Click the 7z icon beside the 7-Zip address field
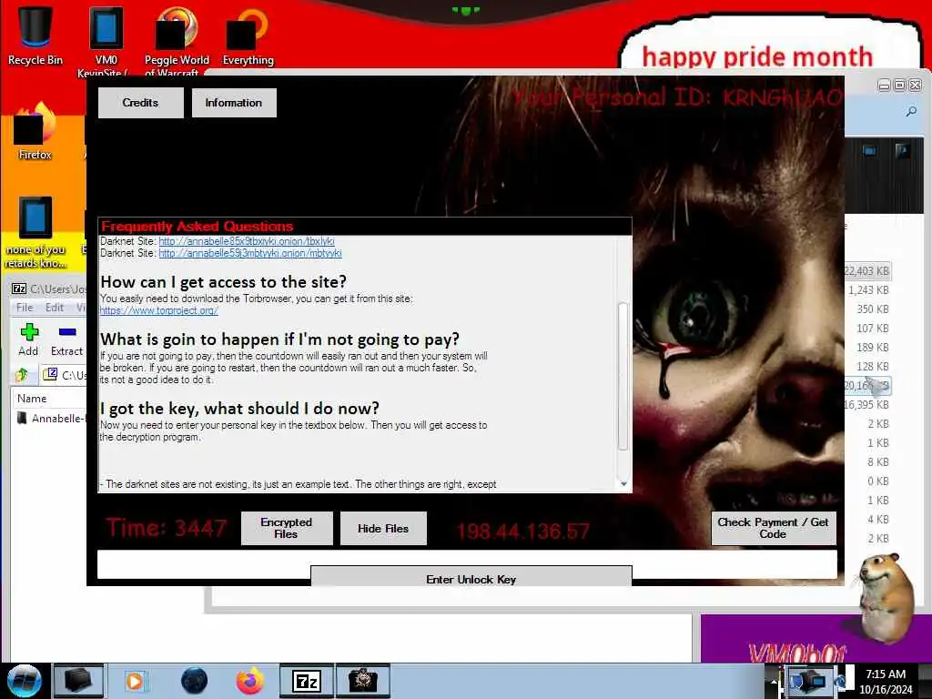Screen dimensions: 932x699 [51, 374]
